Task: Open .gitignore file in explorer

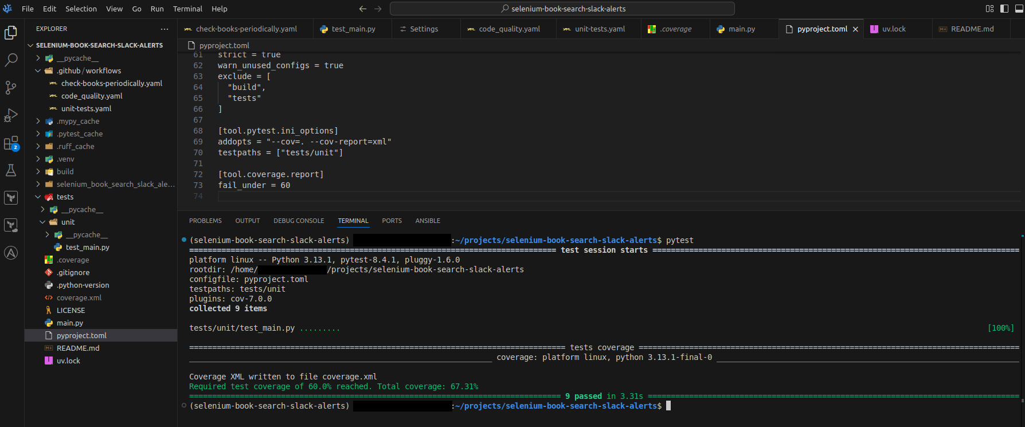Action: pos(73,273)
